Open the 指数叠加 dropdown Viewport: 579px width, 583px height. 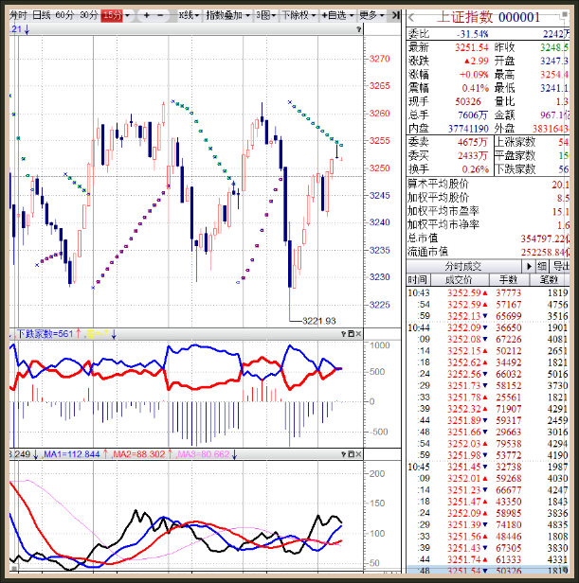pyautogui.click(x=228, y=16)
